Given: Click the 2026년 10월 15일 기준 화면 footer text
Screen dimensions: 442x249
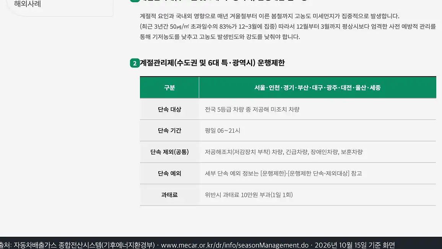Looking at the screenshot, I should (x=354, y=245).
